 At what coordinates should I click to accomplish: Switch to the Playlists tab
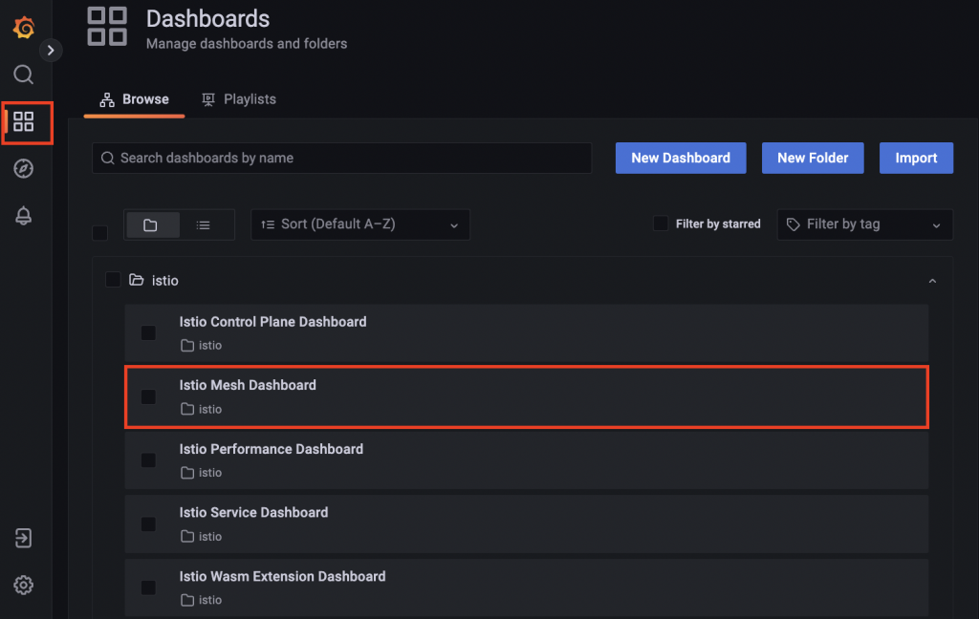(x=239, y=99)
